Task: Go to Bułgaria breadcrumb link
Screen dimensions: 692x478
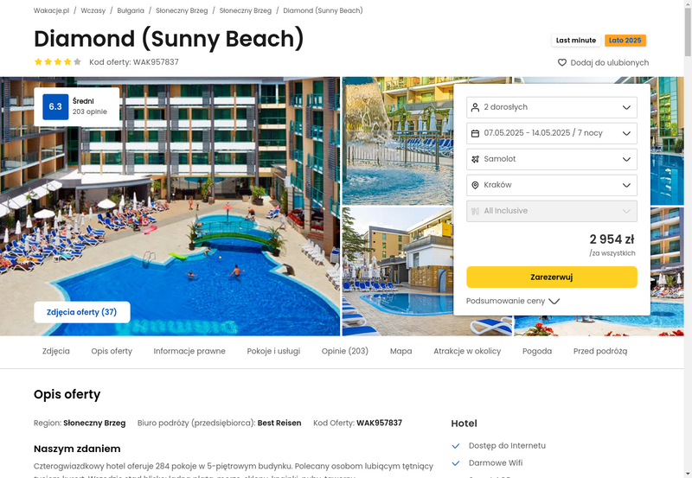Action: (x=131, y=10)
